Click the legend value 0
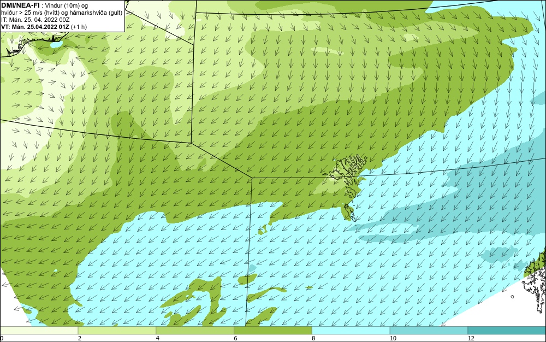Image resolution: width=546 pixels, height=342 pixels. click(x=2, y=338)
